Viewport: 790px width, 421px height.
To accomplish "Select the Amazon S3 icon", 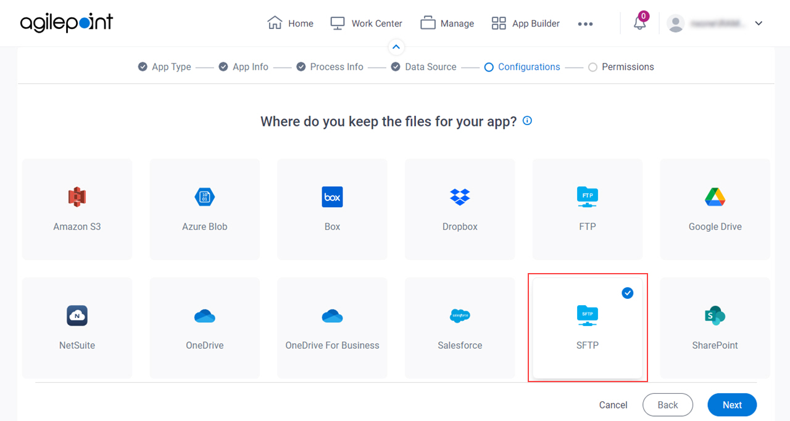I will tap(77, 197).
